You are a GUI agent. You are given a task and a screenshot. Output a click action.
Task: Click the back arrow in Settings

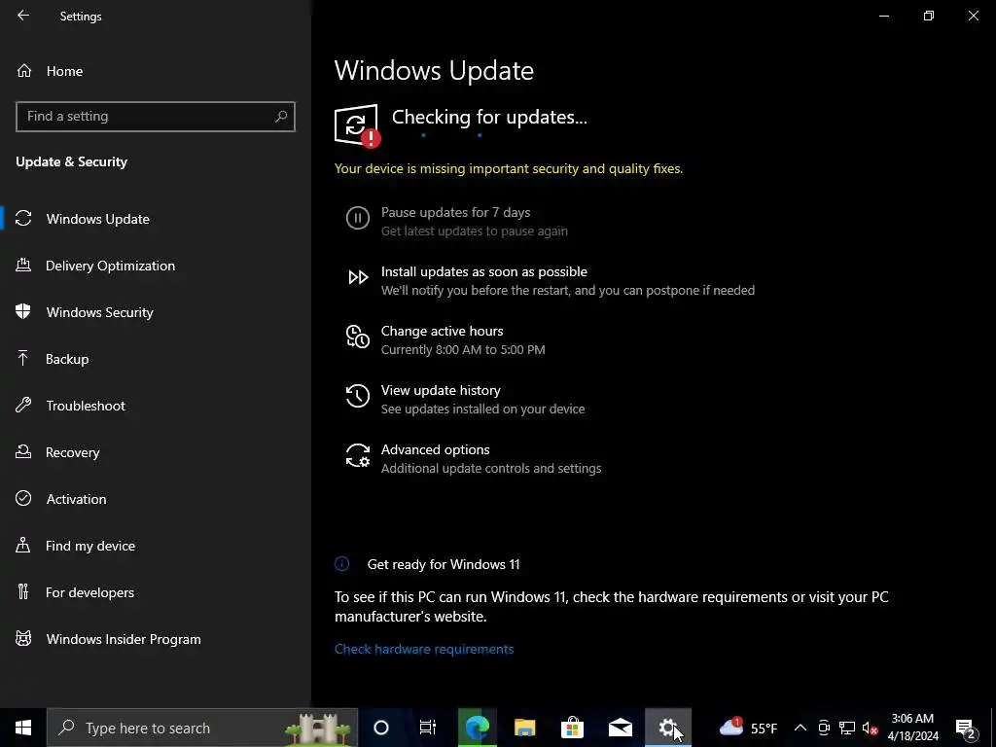(x=23, y=16)
